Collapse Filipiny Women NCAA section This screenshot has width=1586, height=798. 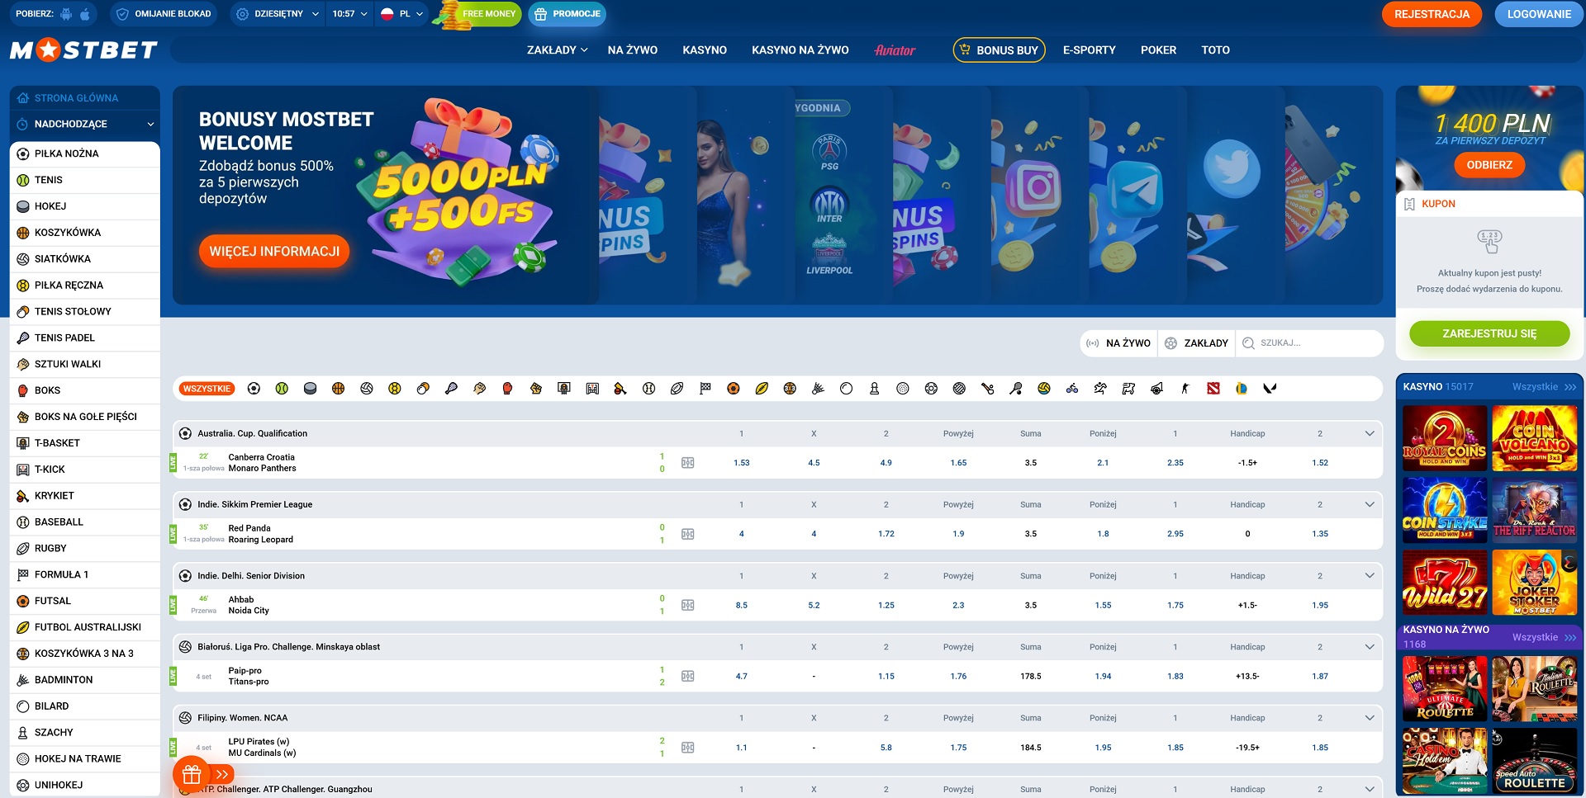1370,718
